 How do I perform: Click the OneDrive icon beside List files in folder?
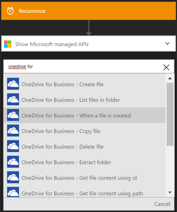click(x=13, y=99)
